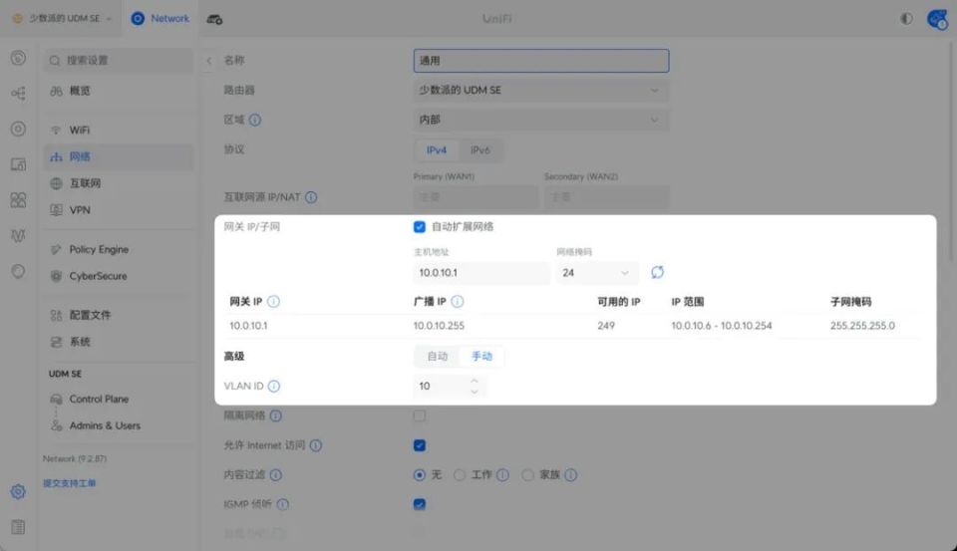
Task: Show info icon beside VLAN ID
Action: 274,386
